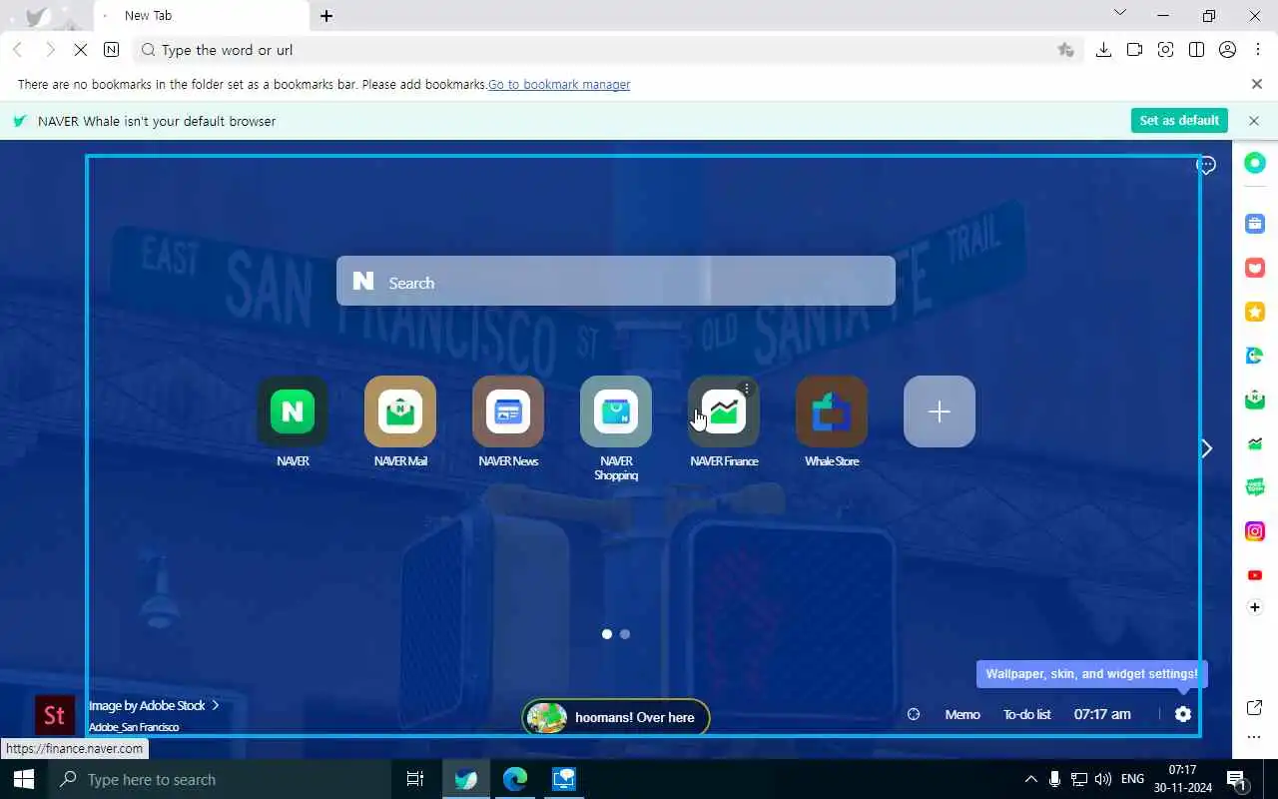Expand the Image by Adobe Stock chevron

click(215, 705)
